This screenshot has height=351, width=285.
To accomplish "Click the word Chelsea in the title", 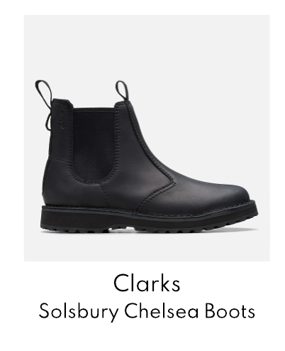I will pyautogui.click(x=161, y=310).
